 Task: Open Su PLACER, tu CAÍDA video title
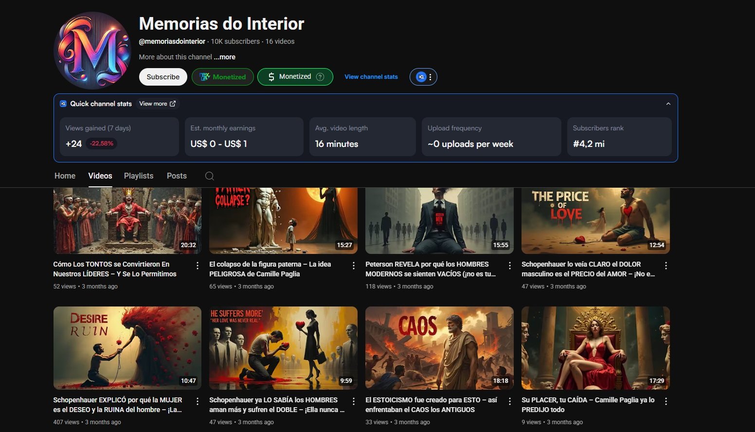click(588, 405)
